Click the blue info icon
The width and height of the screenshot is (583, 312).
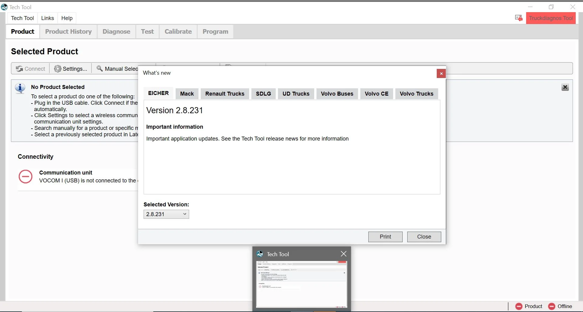[20, 88]
